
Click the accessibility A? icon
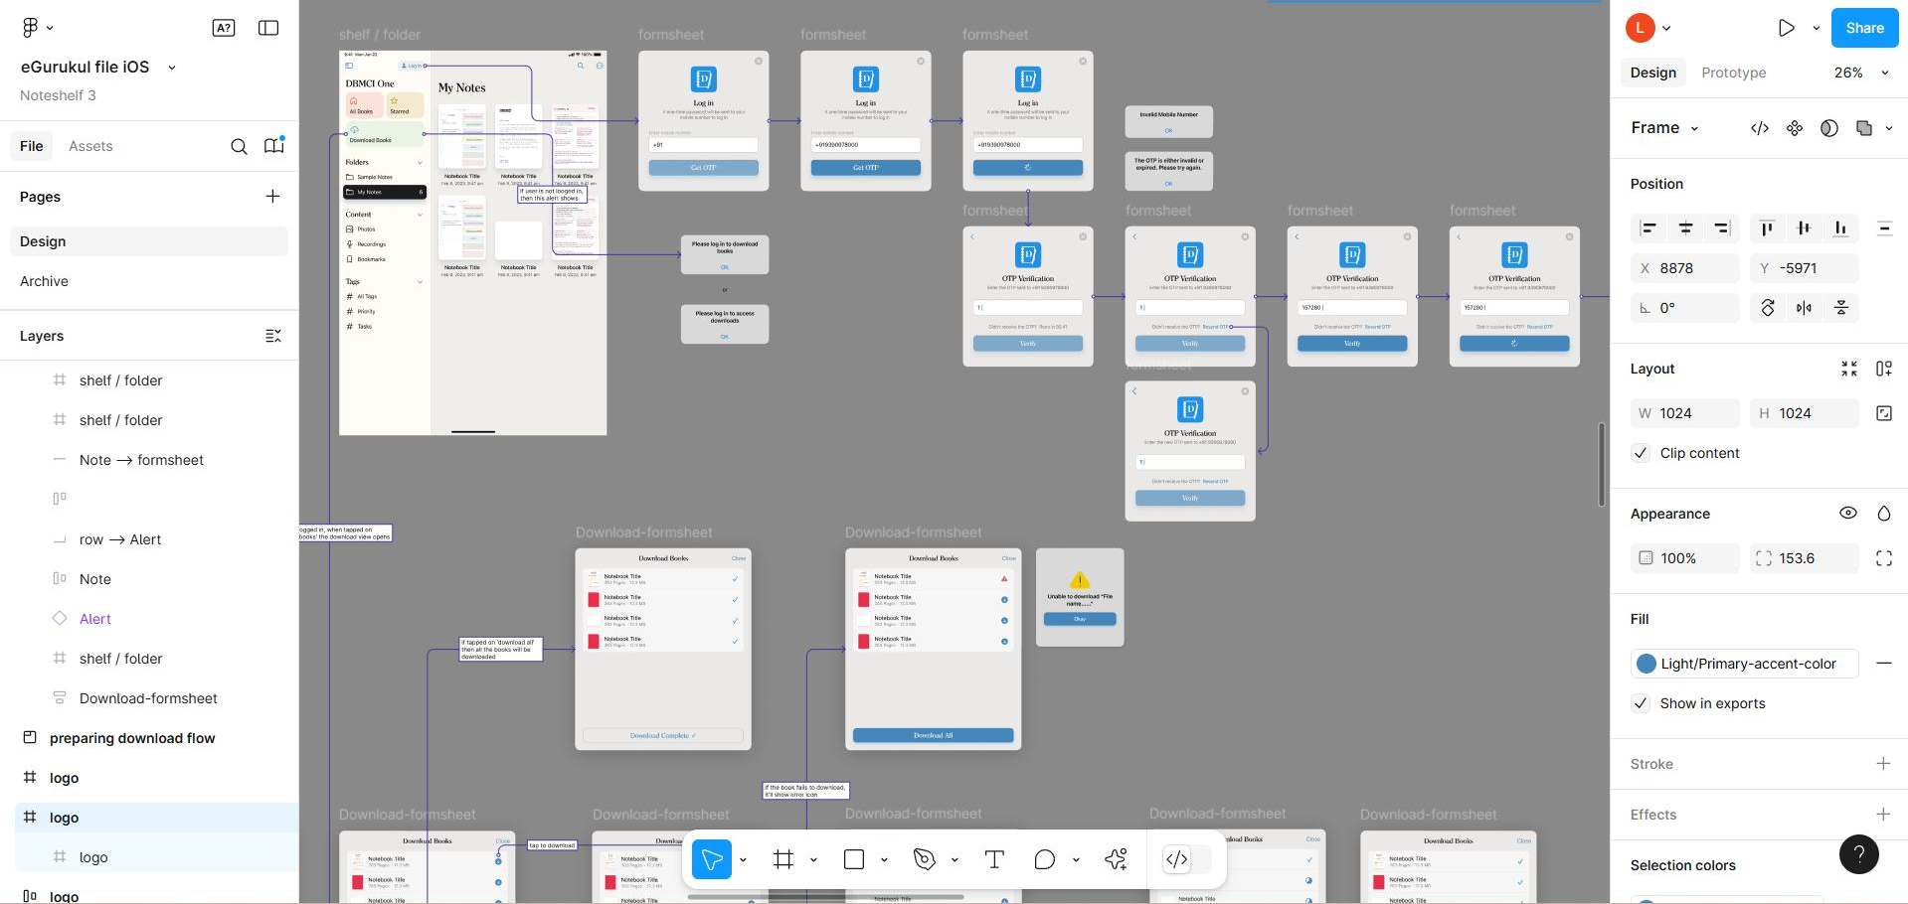click(x=224, y=28)
